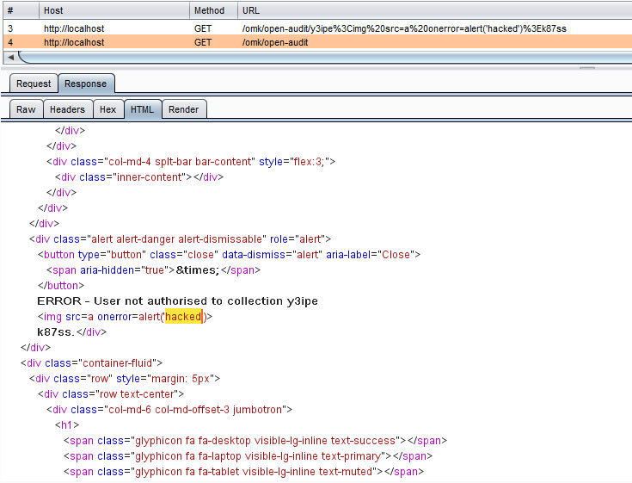
Task: Click the container-fluid div line
Action: coord(91,363)
